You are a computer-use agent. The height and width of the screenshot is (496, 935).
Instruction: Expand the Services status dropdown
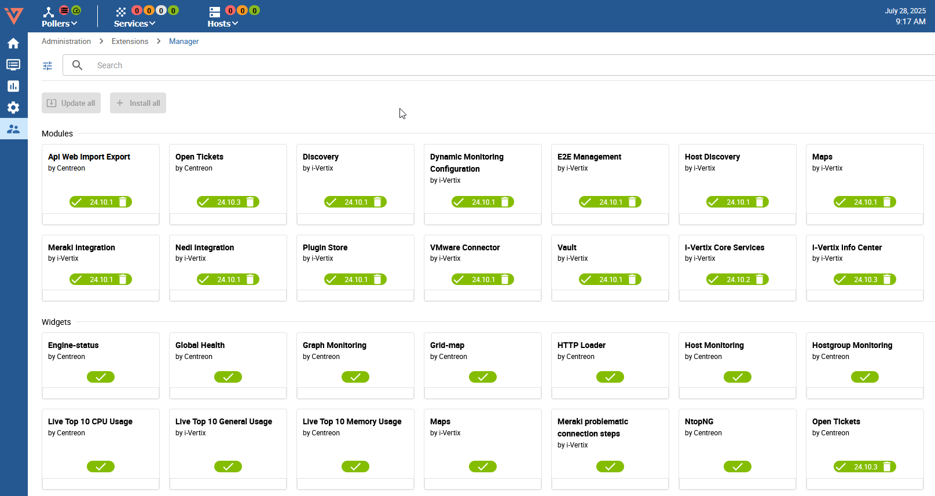click(134, 24)
